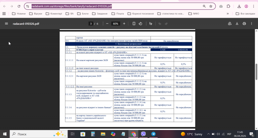This screenshot has width=258, height=138.
Task: Open Calculator from the taskbar
Action: coord(93,134)
